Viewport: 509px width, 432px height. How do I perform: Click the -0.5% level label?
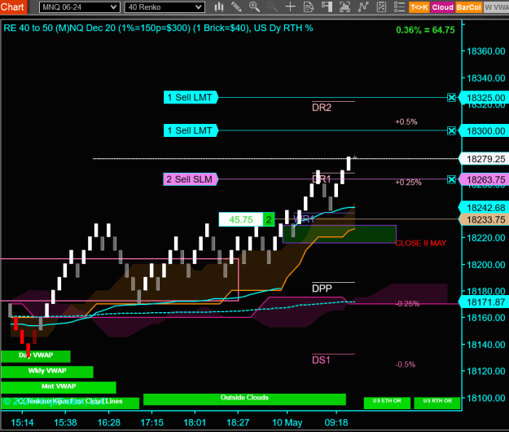pyautogui.click(x=406, y=364)
